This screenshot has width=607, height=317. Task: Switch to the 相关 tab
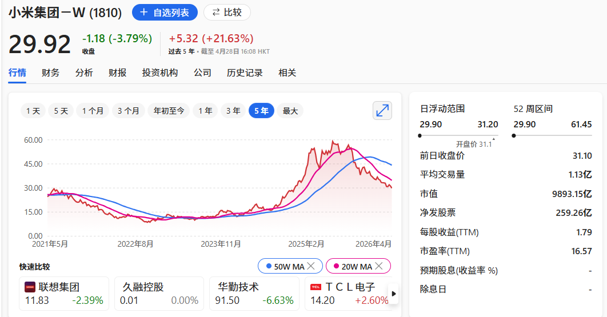pyautogui.click(x=287, y=73)
